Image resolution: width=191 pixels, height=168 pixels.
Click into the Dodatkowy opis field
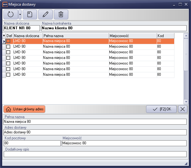[x=95, y=154]
